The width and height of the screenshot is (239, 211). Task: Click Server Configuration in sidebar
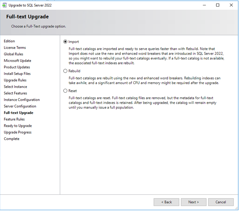[20, 106]
